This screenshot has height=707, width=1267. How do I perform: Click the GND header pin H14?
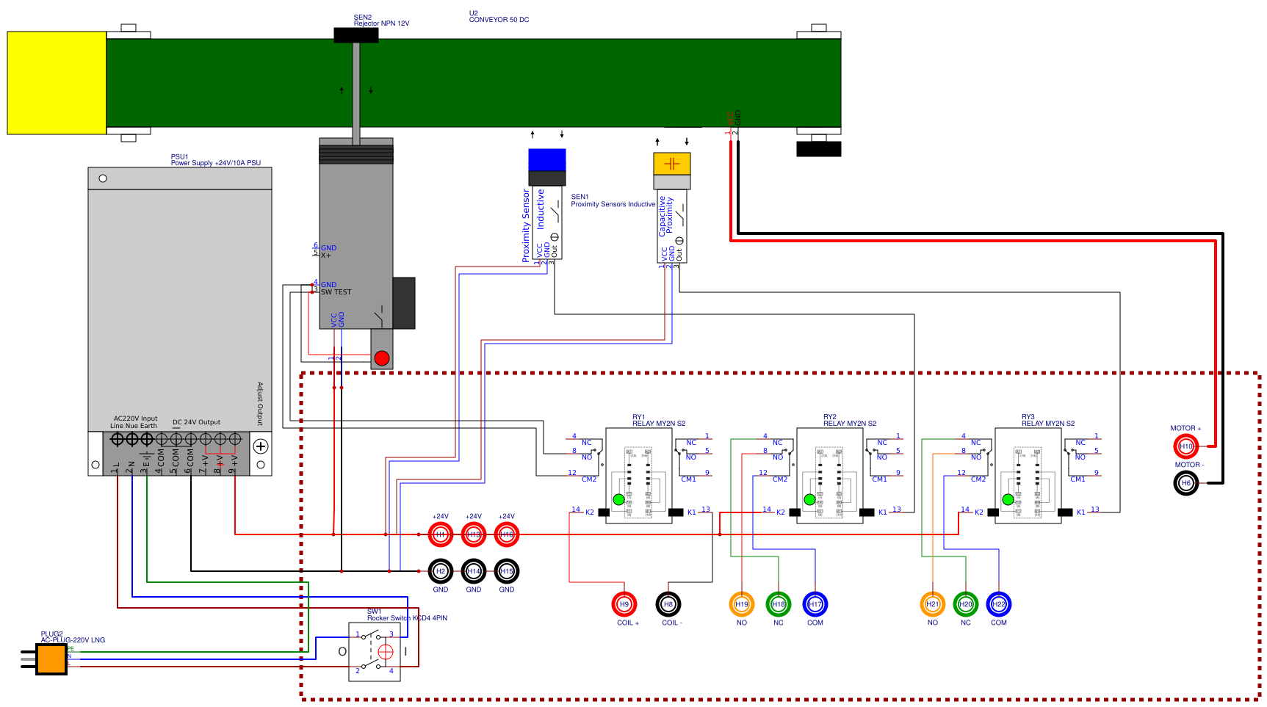(x=474, y=573)
